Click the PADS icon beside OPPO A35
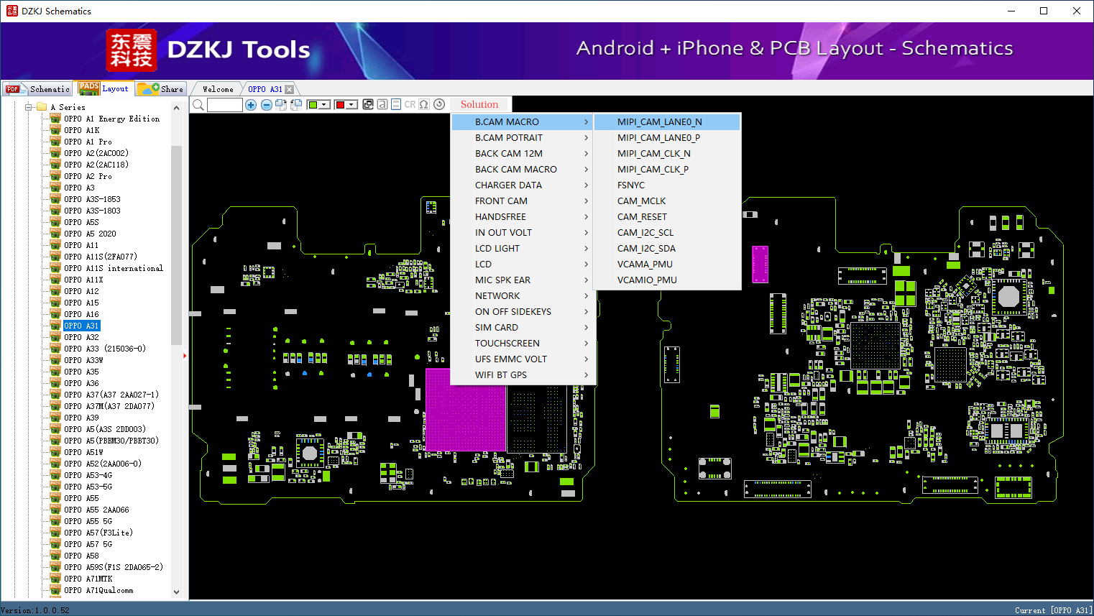This screenshot has height=616, width=1094. [55, 372]
